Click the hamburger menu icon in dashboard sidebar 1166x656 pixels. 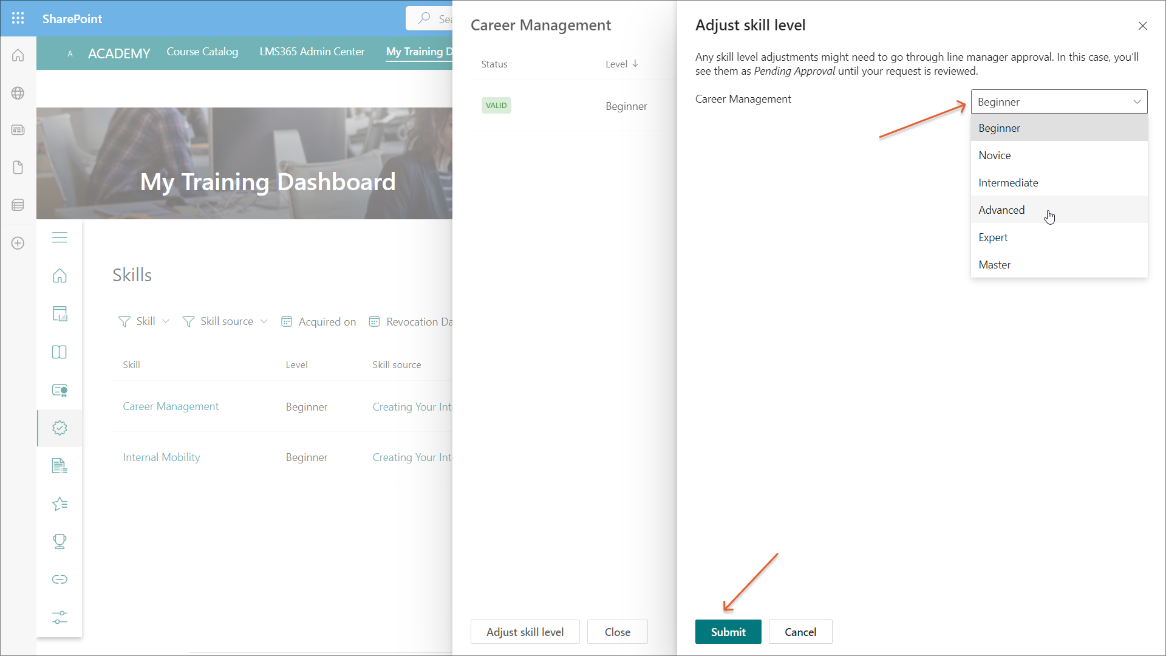click(60, 237)
